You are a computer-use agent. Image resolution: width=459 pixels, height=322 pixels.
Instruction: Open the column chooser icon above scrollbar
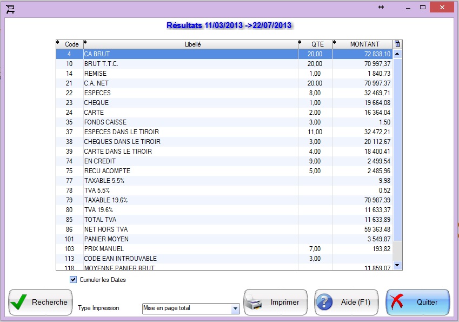click(397, 44)
